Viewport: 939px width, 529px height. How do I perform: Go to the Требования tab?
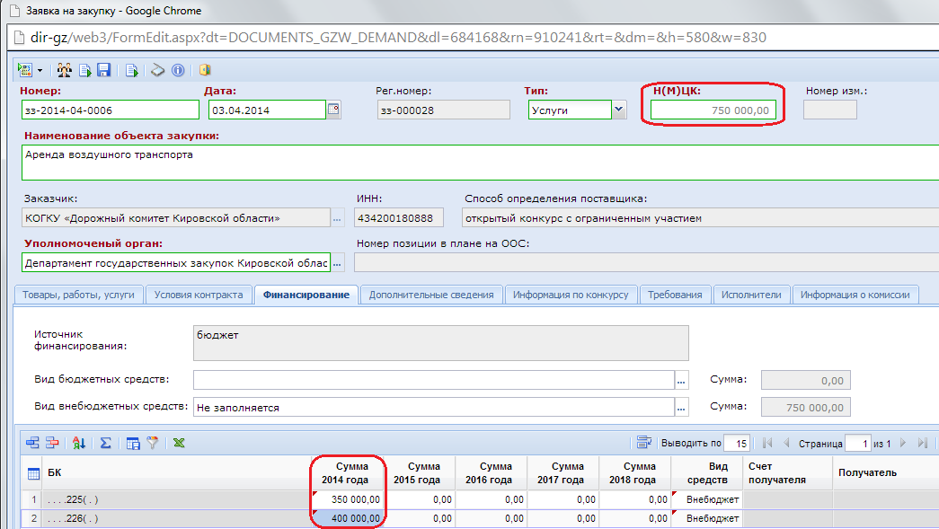tap(675, 295)
